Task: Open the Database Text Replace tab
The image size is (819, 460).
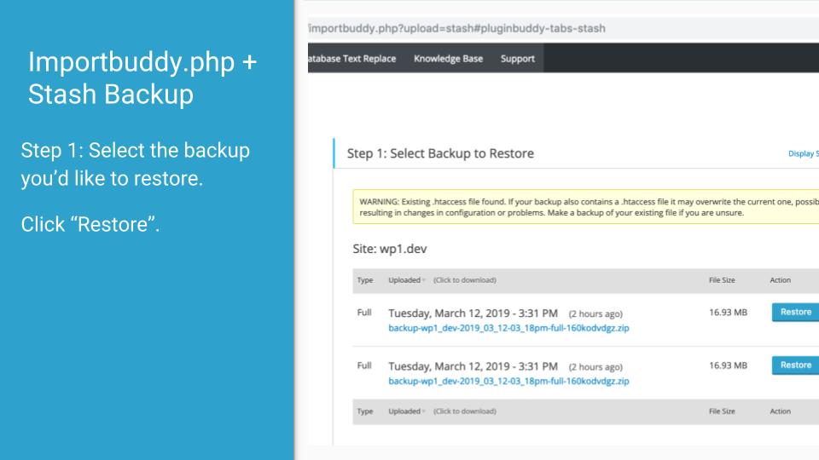Action: coord(351,59)
